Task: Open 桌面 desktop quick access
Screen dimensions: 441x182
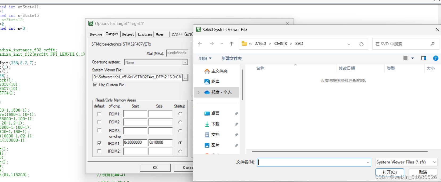Action: [212, 113]
